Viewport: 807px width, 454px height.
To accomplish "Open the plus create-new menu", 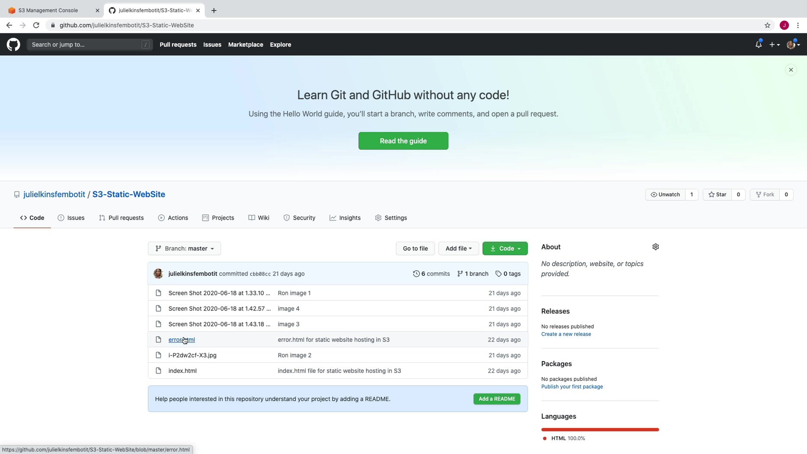I will click(774, 45).
